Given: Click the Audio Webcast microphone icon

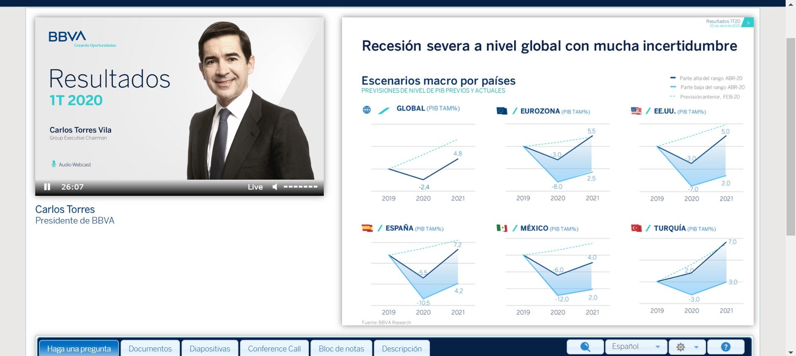Looking at the screenshot, I should click(53, 164).
